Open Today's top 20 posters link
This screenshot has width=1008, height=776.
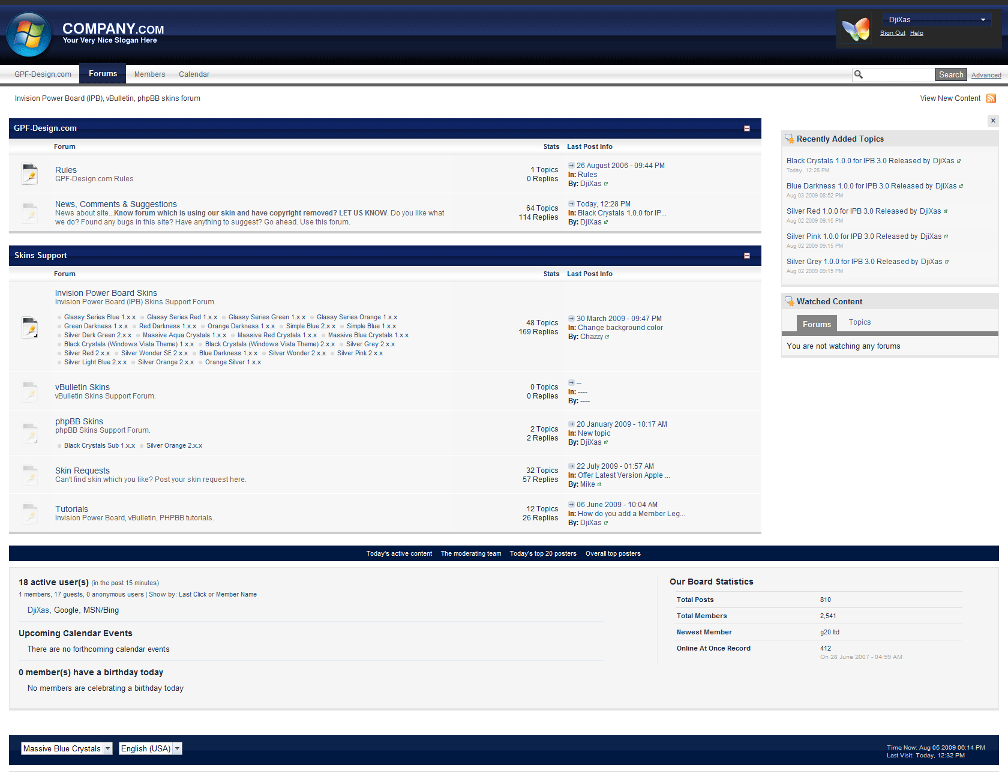point(543,553)
